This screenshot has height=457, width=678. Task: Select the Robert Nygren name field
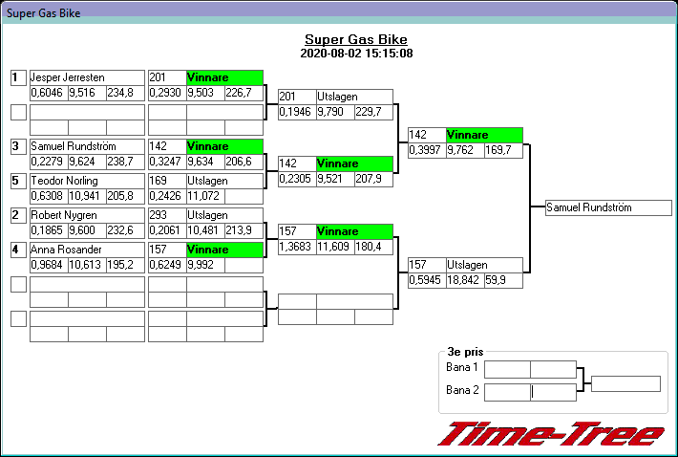coord(87,215)
